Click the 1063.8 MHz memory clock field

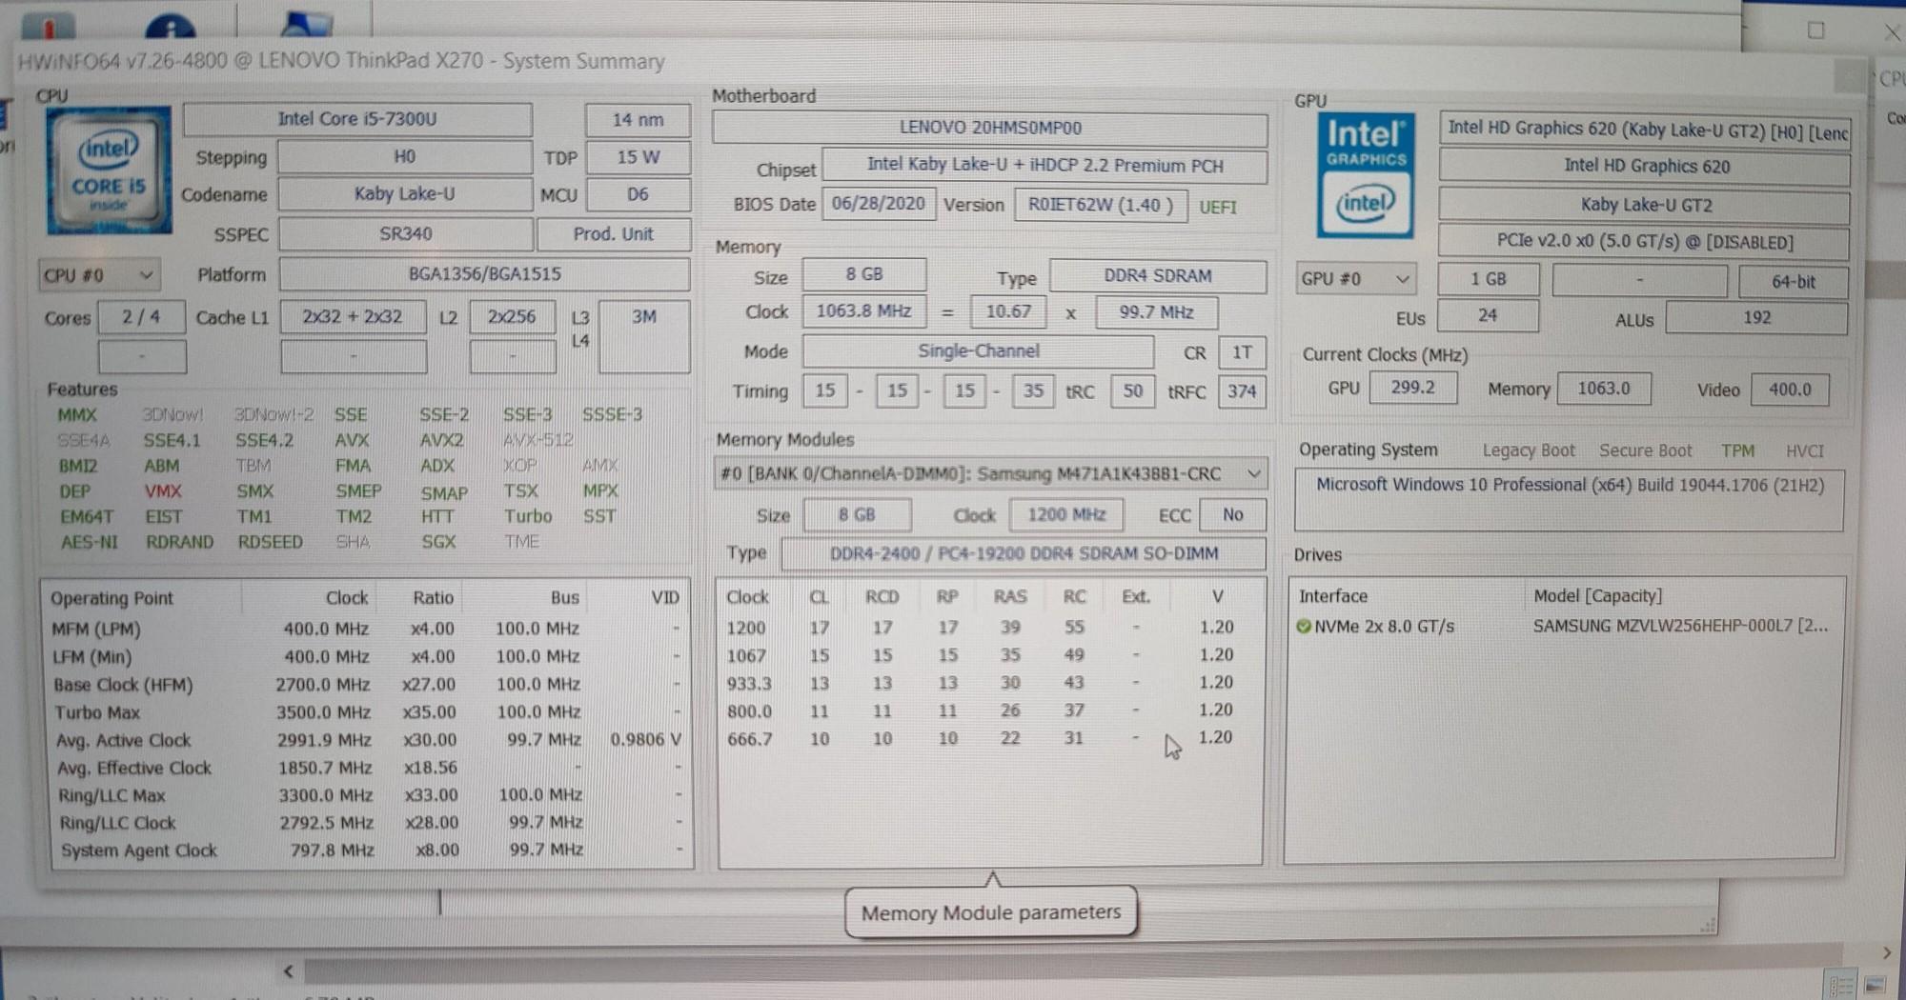click(x=863, y=311)
